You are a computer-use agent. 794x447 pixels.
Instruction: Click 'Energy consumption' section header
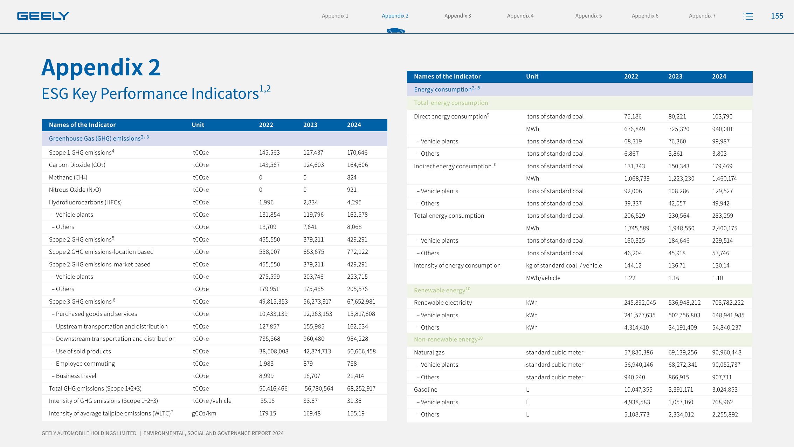click(x=447, y=89)
